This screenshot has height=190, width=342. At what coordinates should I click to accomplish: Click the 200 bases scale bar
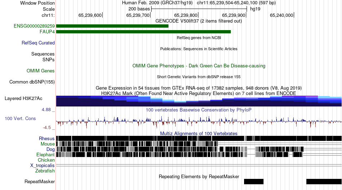199,9
